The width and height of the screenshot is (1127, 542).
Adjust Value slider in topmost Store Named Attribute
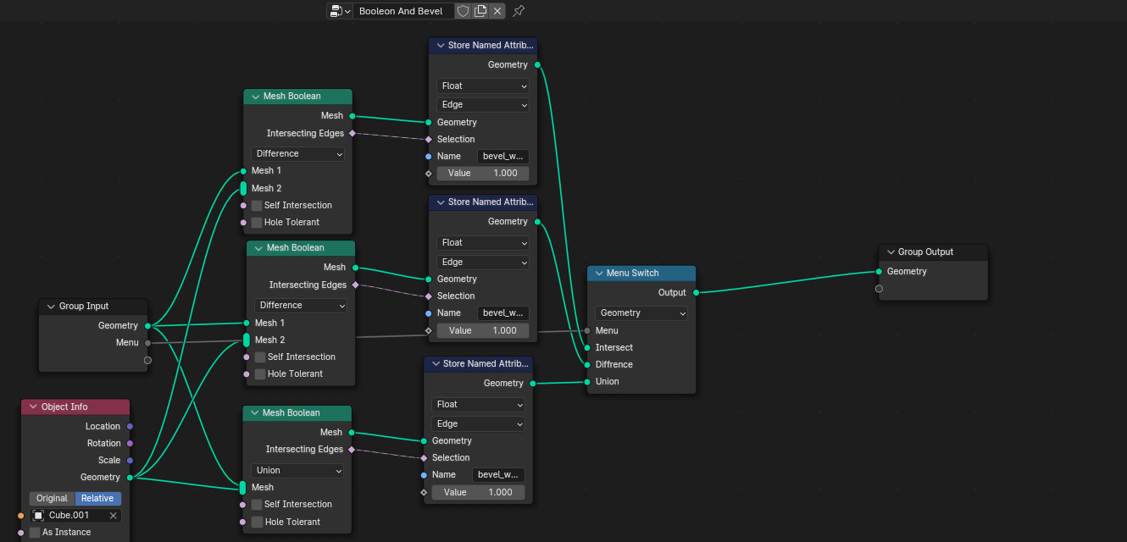pyautogui.click(x=483, y=173)
